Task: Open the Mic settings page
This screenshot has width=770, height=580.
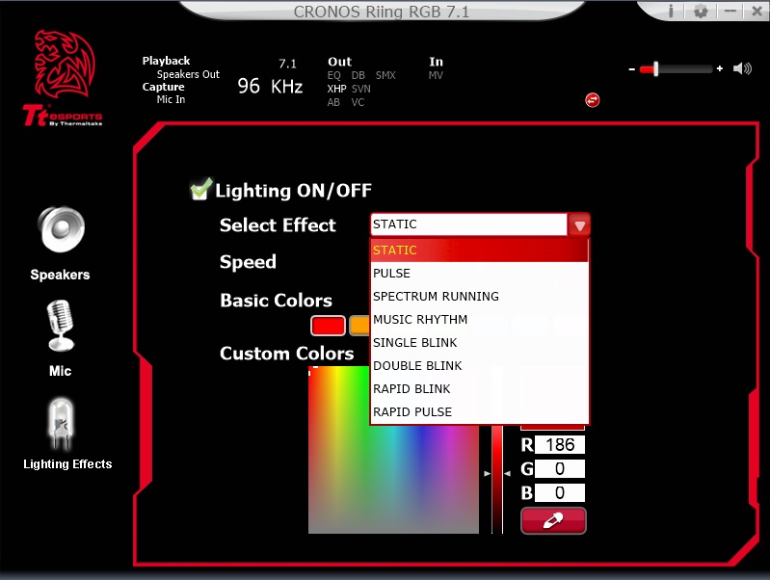Action: [61, 338]
